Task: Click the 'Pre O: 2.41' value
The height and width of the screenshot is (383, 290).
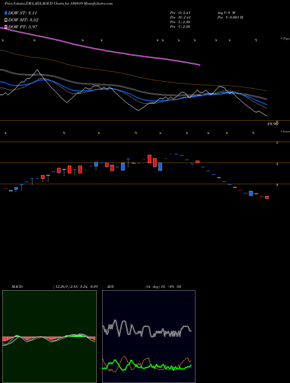Action: (x=180, y=13)
